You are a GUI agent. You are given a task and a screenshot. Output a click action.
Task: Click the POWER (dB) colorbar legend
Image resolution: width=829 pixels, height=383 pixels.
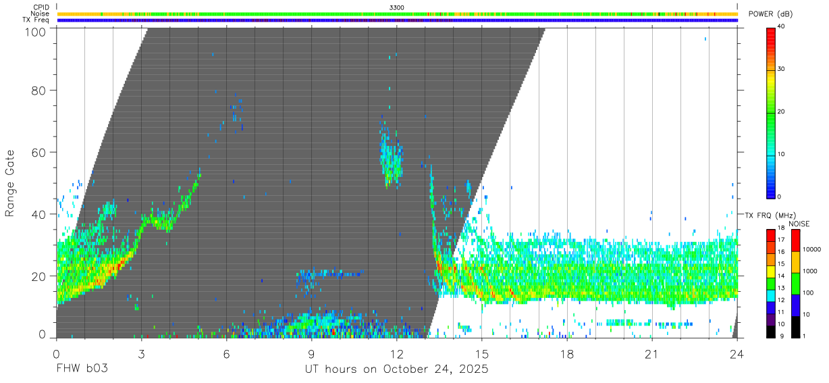[x=770, y=112]
